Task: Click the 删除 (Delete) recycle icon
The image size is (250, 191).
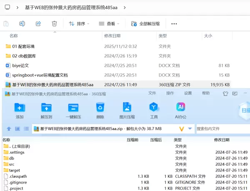Action: tap(100, 108)
